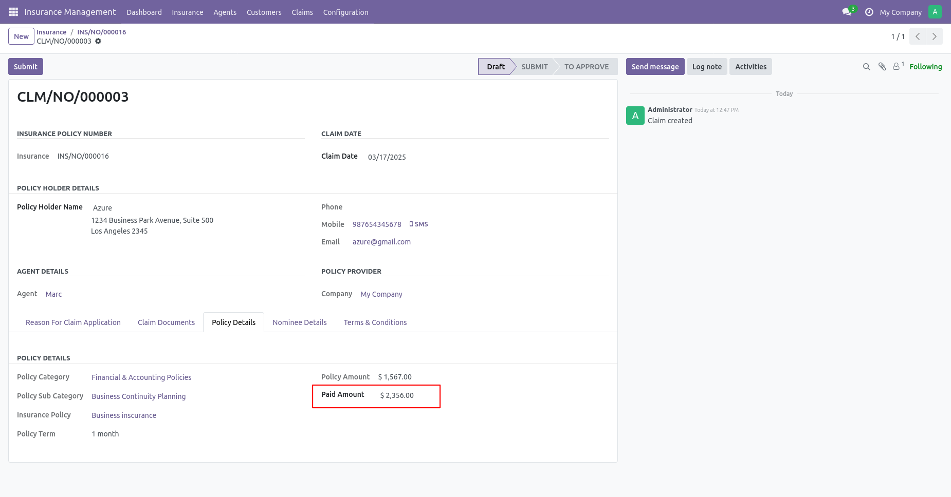Select the SUBMIT status stage
The width and height of the screenshot is (951, 497).
535,67
